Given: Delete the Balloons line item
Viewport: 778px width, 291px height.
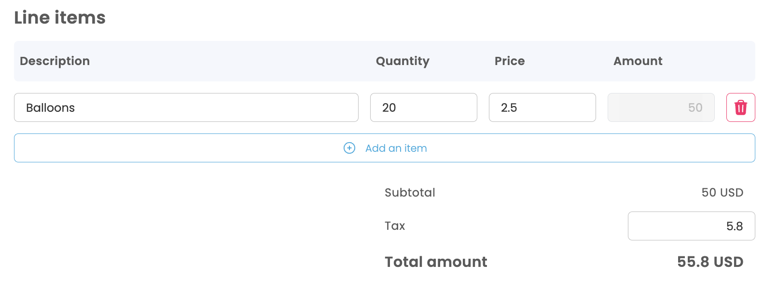Looking at the screenshot, I should tap(740, 107).
